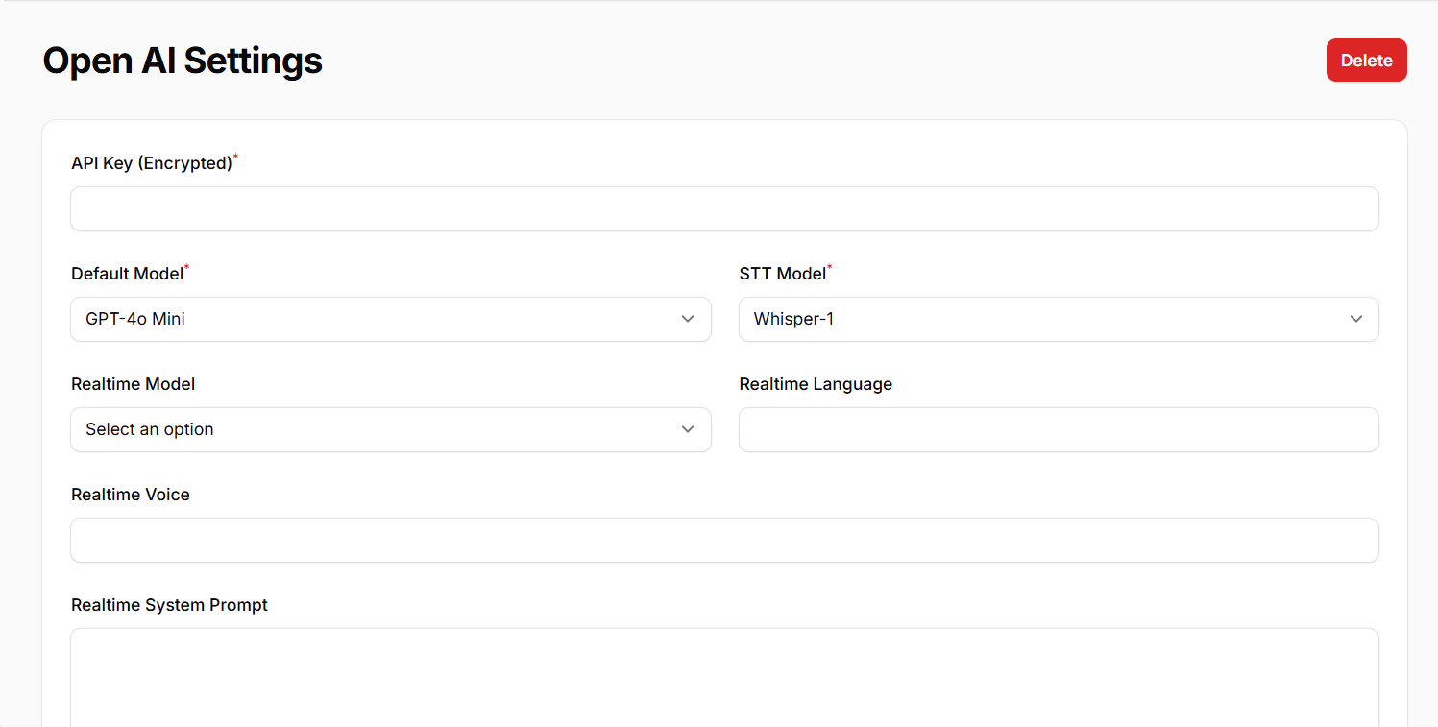The height and width of the screenshot is (727, 1438).
Task: Open the Realtime Model option selector
Action: pyautogui.click(x=390, y=429)
